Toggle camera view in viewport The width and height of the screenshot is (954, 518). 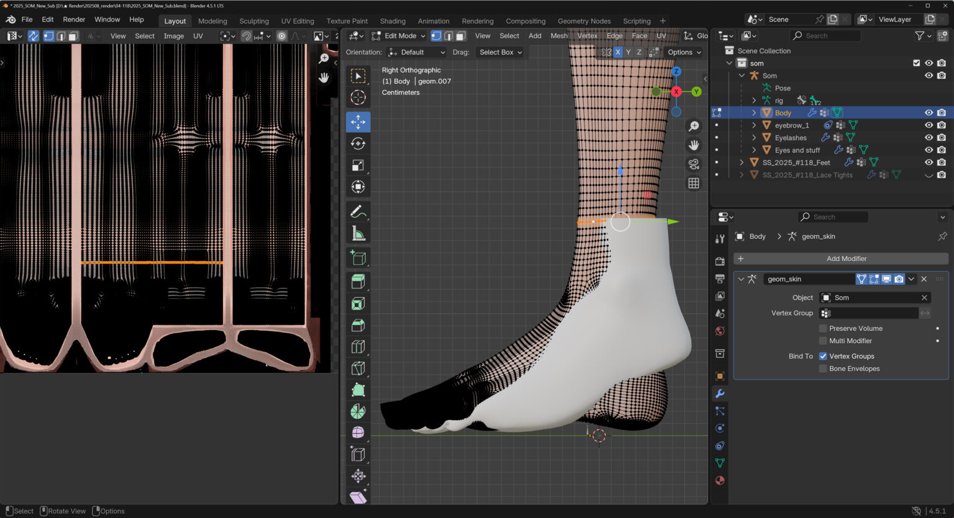click(x=694, y=164)
